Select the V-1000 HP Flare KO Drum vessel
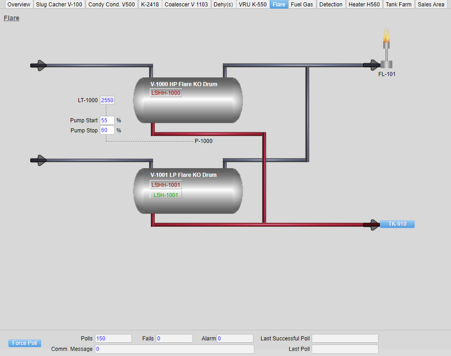The height and width of the screenshot is (356, 451). tap(188, 100)
